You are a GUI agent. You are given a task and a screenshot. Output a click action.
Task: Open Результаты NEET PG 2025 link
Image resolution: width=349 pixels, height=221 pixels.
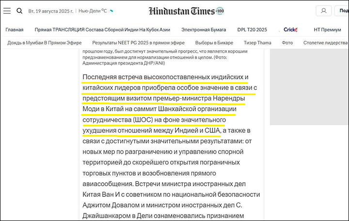139,43
